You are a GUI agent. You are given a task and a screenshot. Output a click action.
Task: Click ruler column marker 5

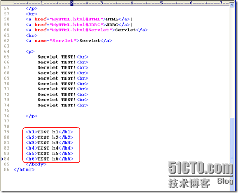pos(161,3)
